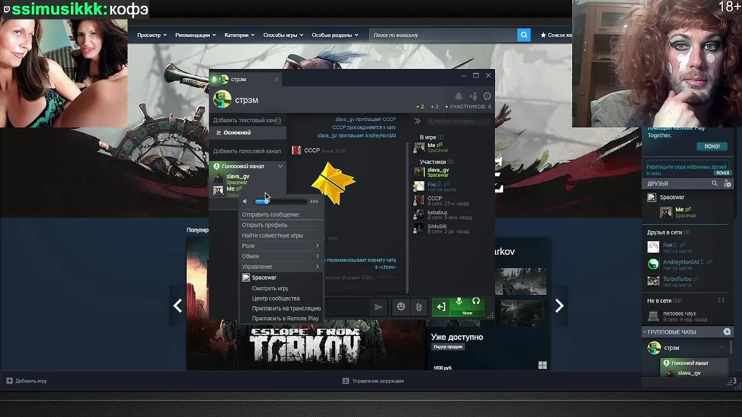Go to previous carousel slide arrow

[177, 306]
